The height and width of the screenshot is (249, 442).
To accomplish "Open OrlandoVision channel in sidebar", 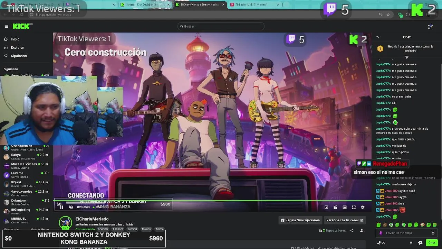I will click(26, 148).
